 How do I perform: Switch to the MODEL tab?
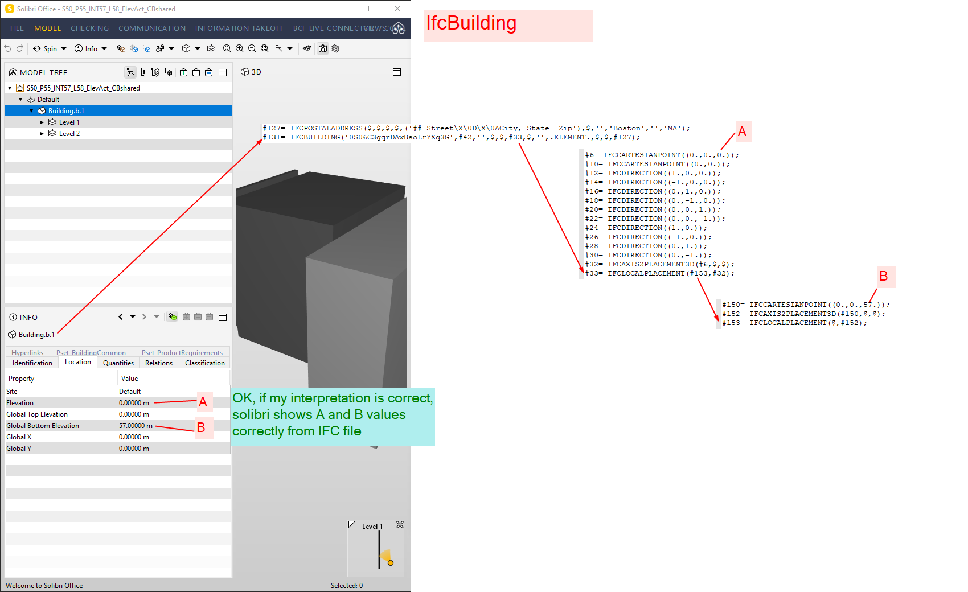pyautogui.click(x=47, y=28)
